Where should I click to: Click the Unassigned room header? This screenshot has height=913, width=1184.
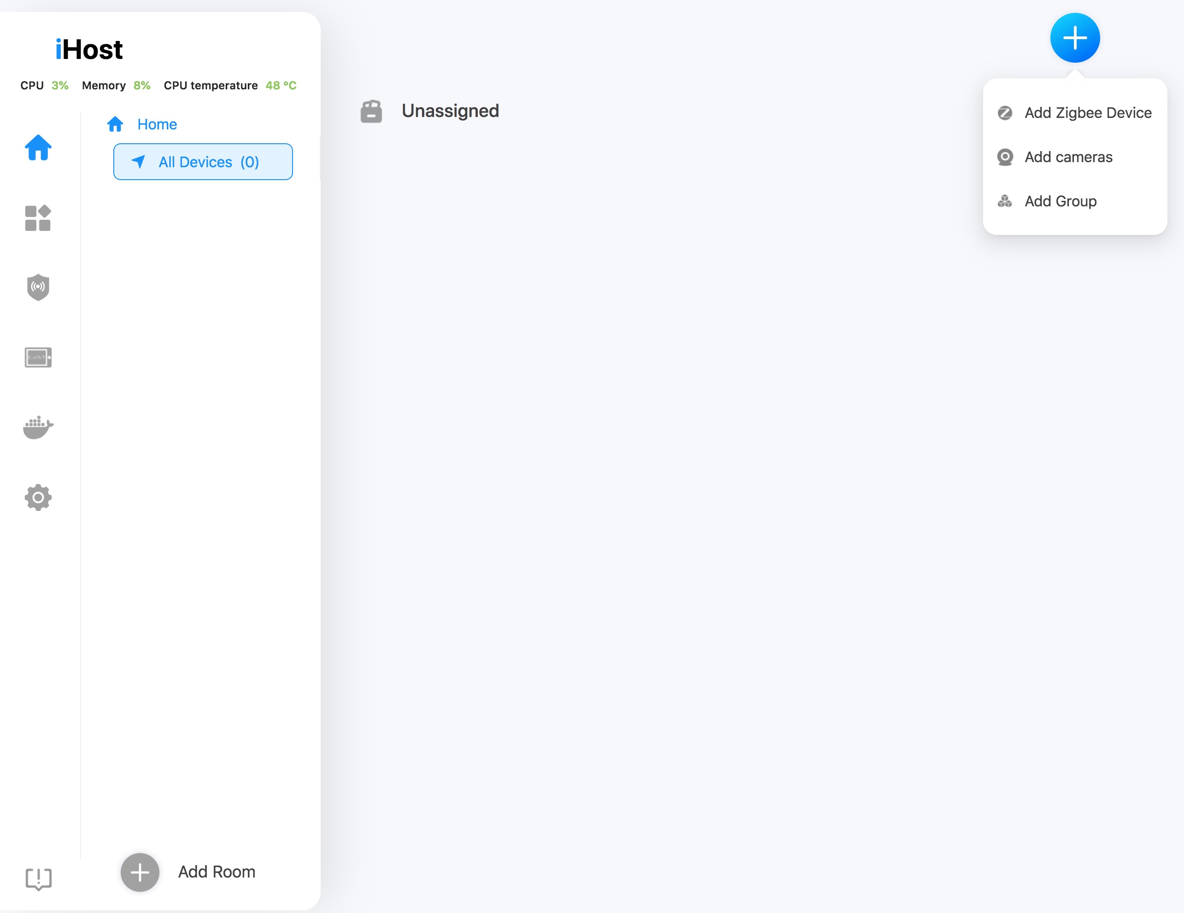[x=450, y=111]
